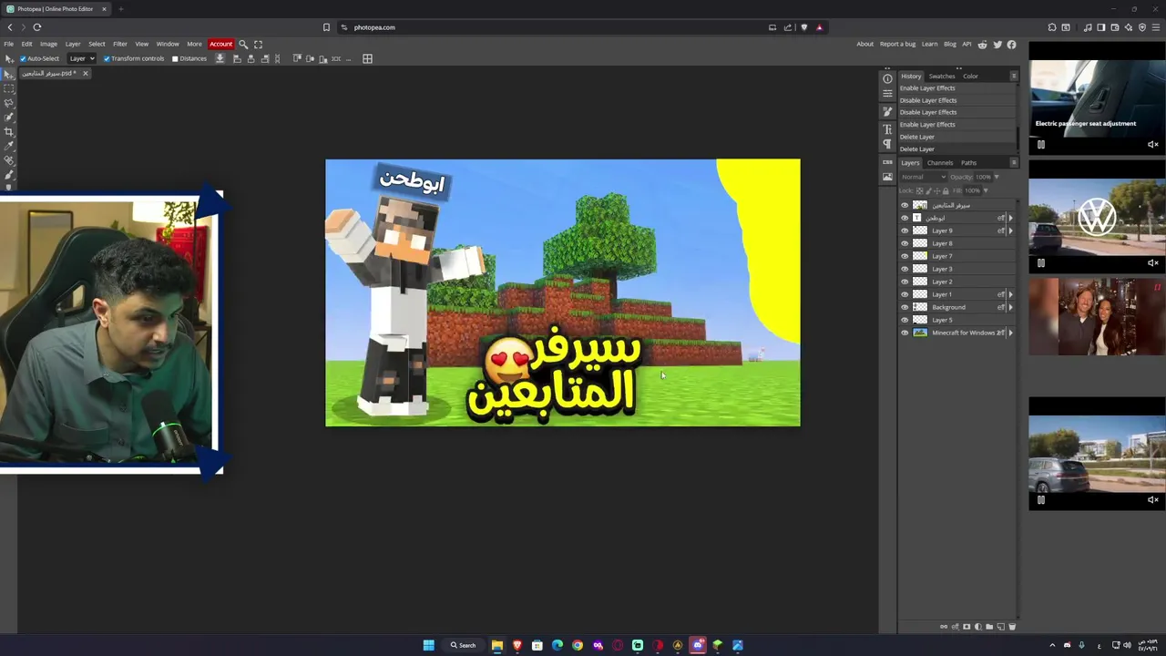Open the Normal blend mode dropdown
Screen dimensions: 1166x656
[924, 177]
